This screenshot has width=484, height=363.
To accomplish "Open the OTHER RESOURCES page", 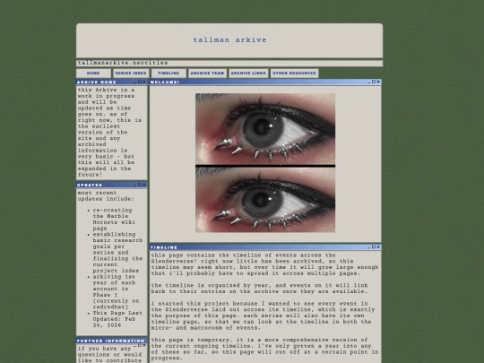I will tap(295, 73).
